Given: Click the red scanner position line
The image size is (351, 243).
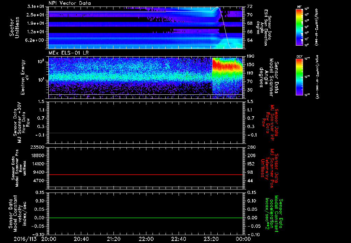Looking at the screenshot, I should point(146,175).
